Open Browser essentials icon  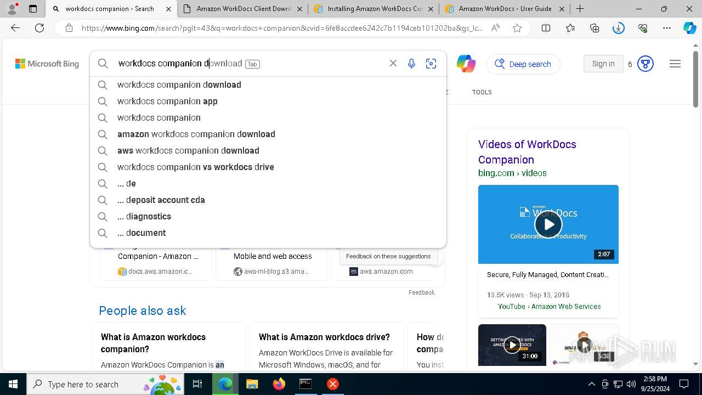click(643, 28)
